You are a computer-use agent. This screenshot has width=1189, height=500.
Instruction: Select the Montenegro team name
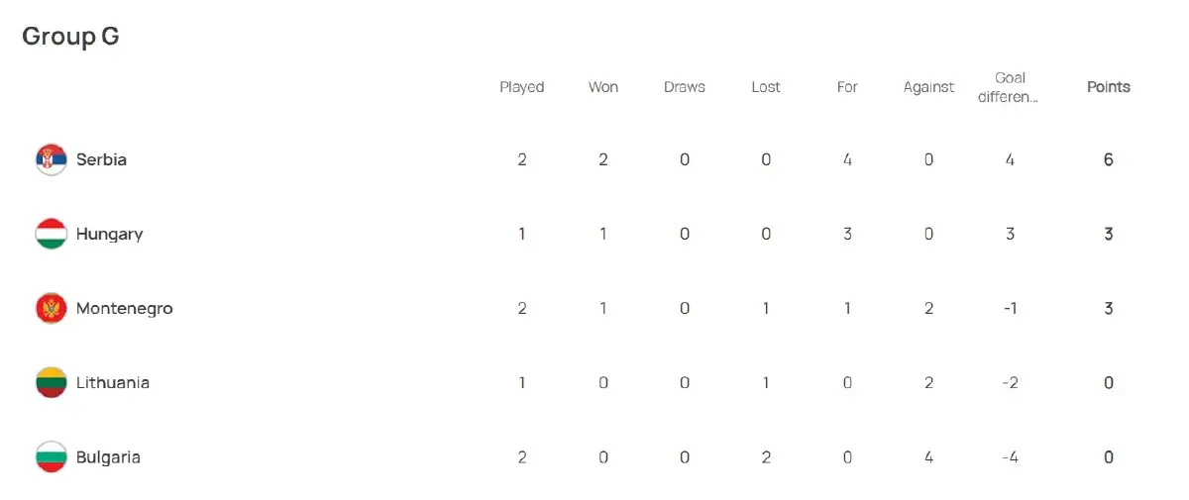click(x=124, y=308)
